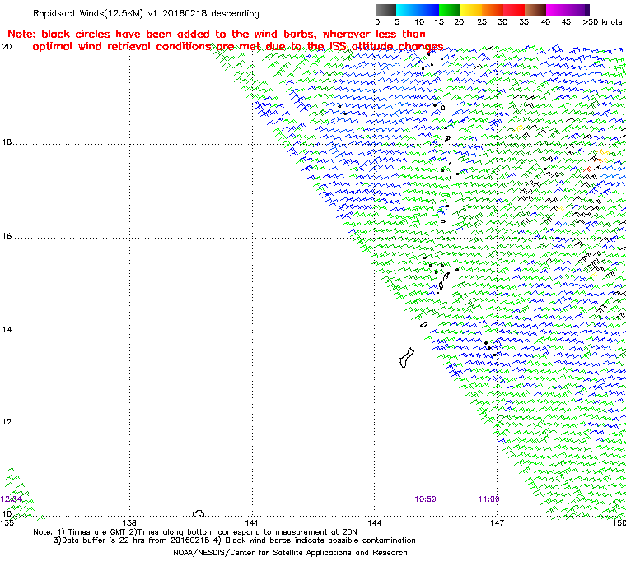
Task: Click the 'Rapidscat Winds(12.5KM) v1 20160218 descending' title
Action: coord(146,13)
